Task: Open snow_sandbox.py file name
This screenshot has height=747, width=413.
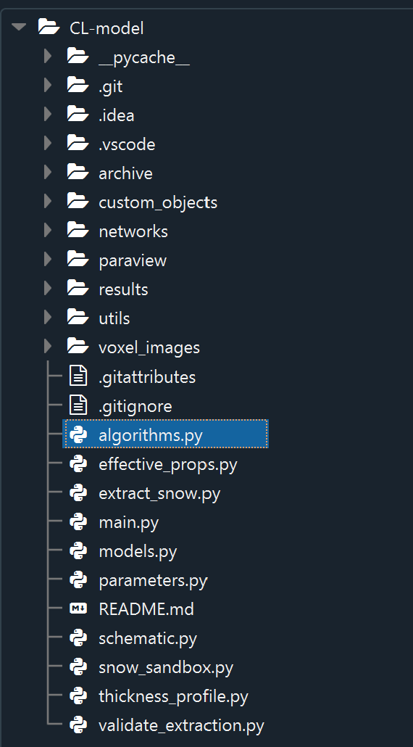Action: pos(166,669)
